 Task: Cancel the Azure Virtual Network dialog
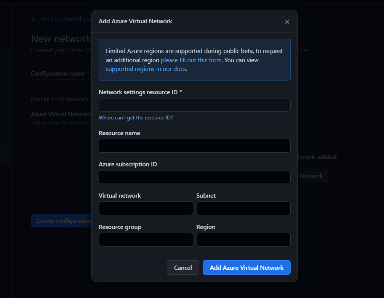pyautogui.click(x=183, y=267)
